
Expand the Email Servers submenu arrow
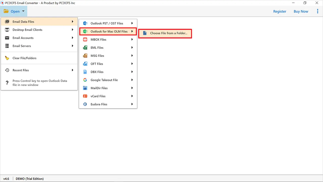72,46
